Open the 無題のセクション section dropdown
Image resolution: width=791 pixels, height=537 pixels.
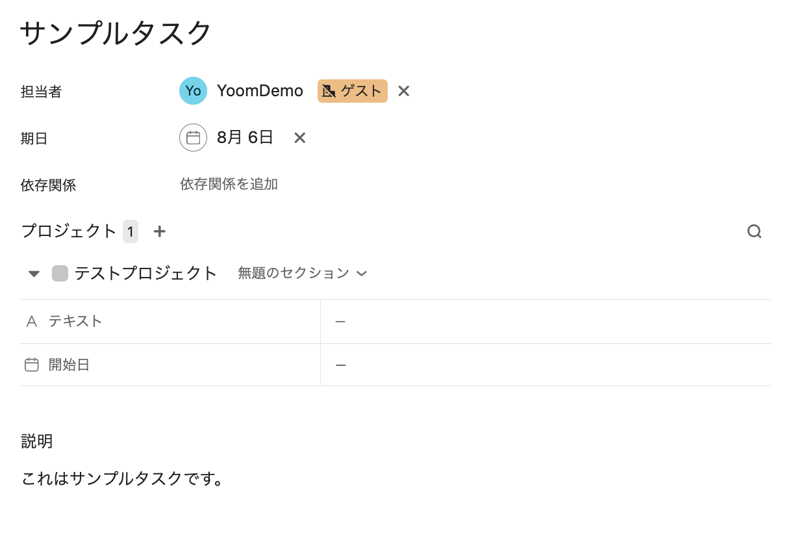click(x=303, y=274)
